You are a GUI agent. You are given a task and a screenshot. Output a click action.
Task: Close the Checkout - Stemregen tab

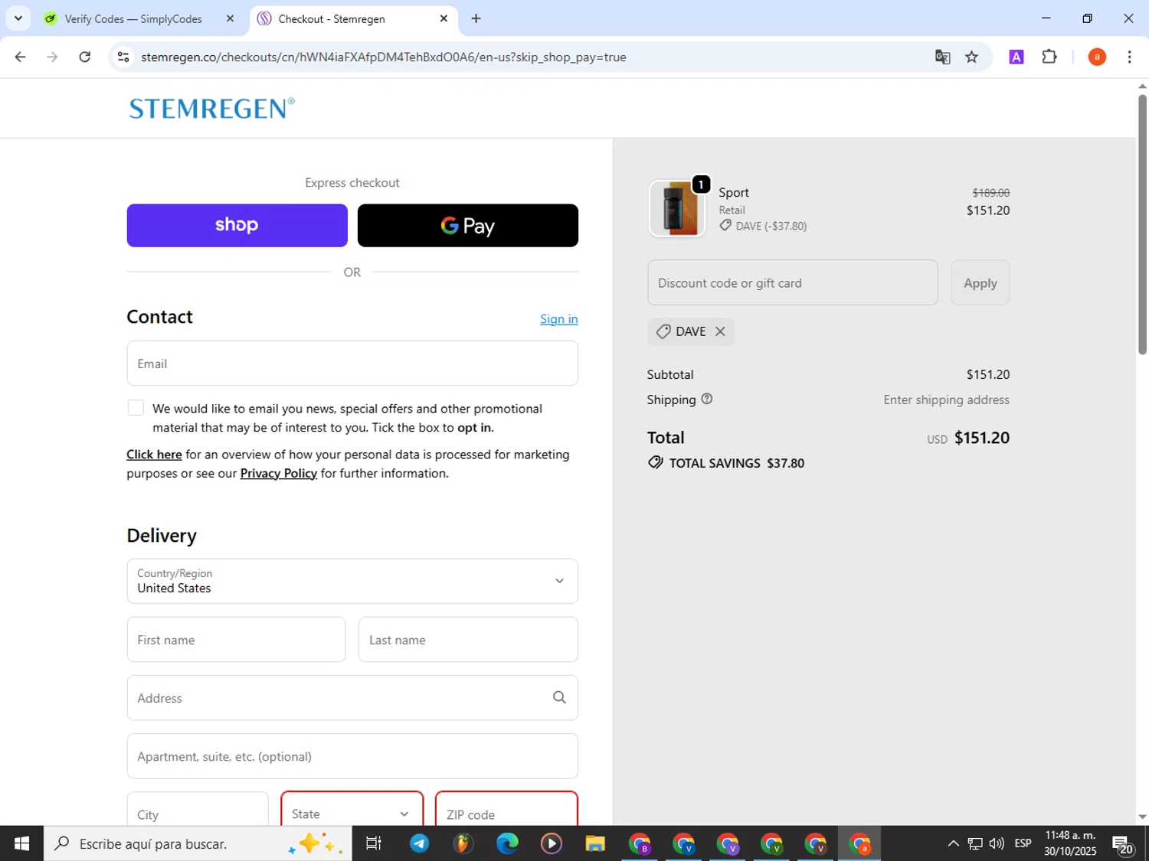pos(444,18)
